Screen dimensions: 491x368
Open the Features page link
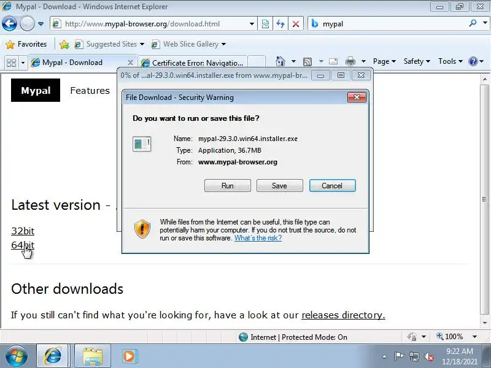click(x=90, y=90)
